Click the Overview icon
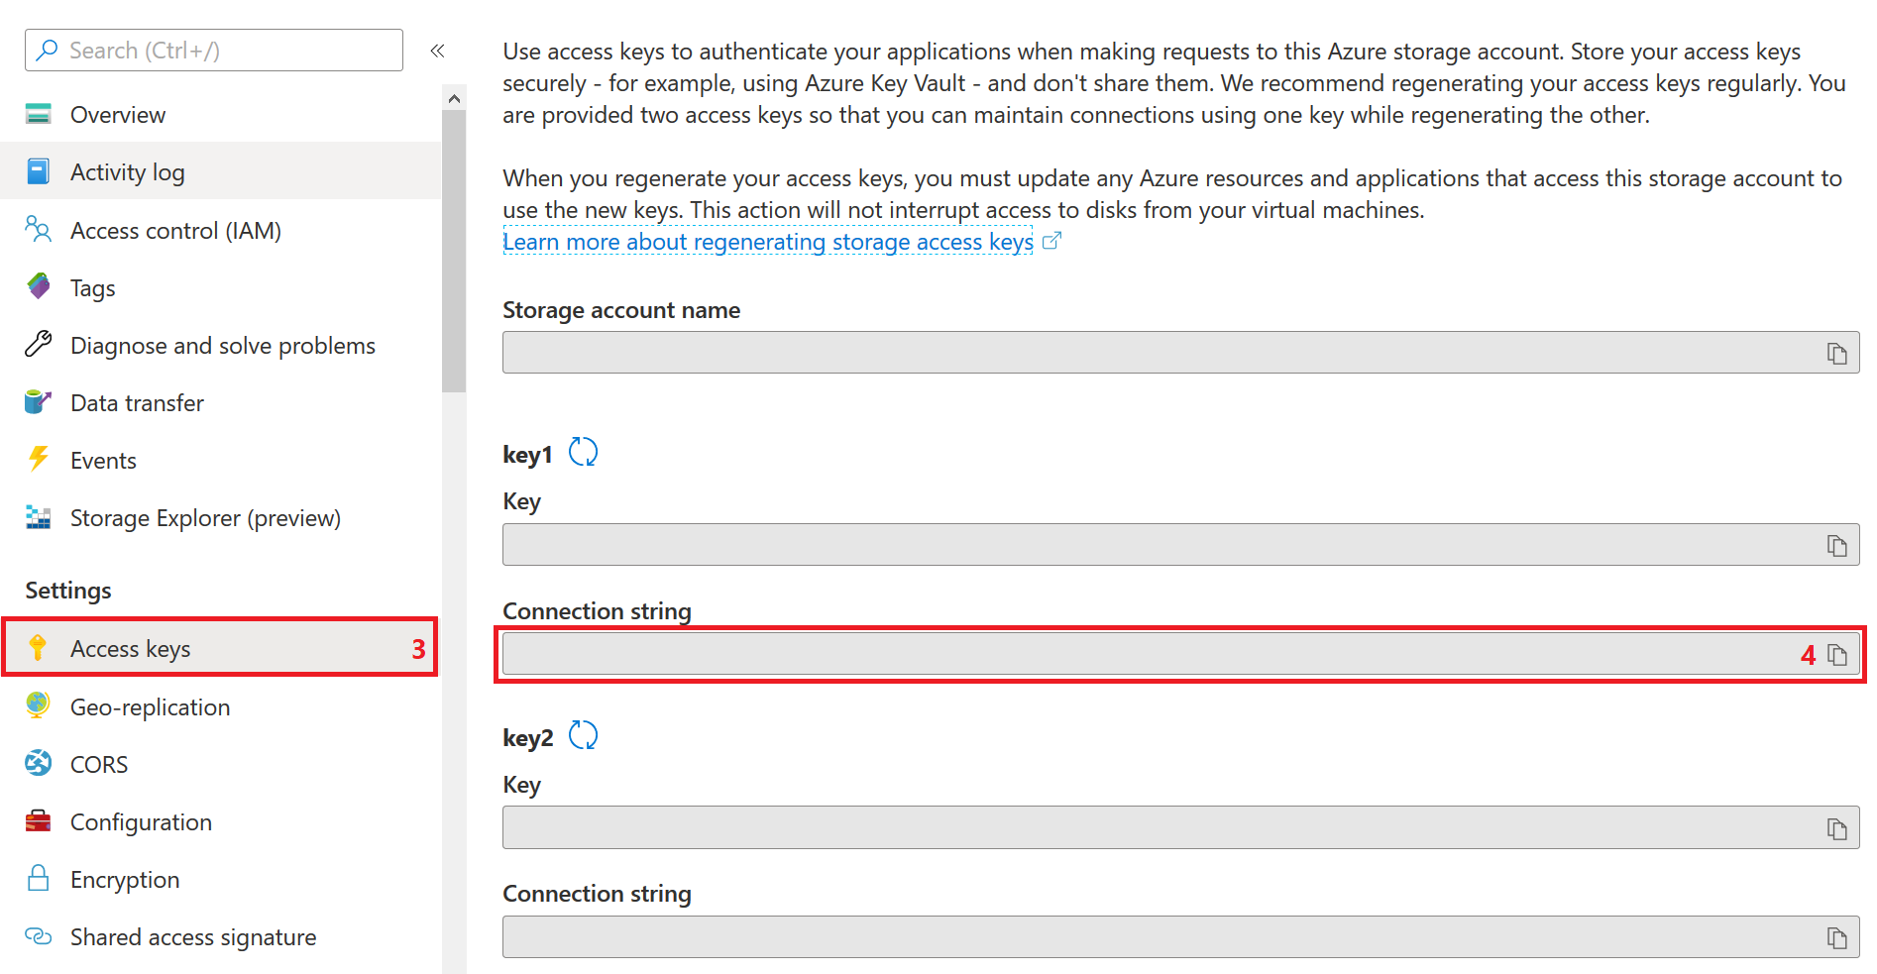This screenshot has height=974, width=1877. coord(39,114)
